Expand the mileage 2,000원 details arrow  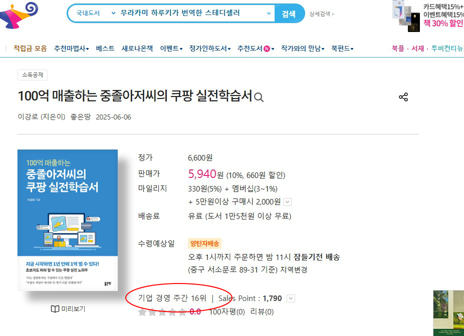[287, 202]
